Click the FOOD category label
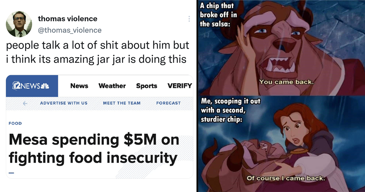Screen dimensions: 365x192 [15, 123]
